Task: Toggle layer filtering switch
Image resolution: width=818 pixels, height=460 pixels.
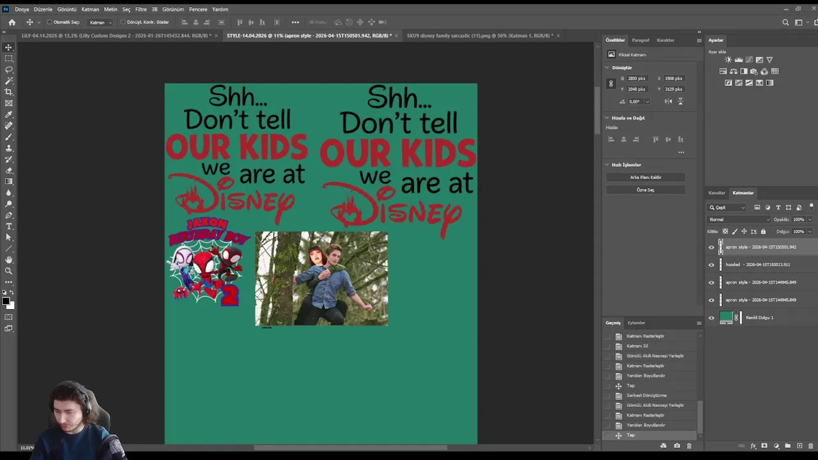Action: coord(811,207)
